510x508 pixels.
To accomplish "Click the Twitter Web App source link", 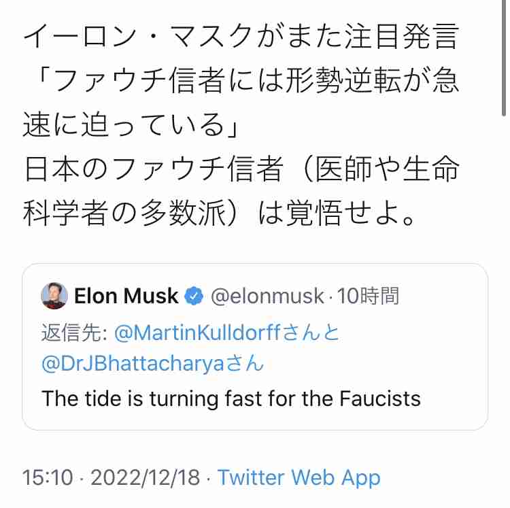I will (x=299, y=477).
